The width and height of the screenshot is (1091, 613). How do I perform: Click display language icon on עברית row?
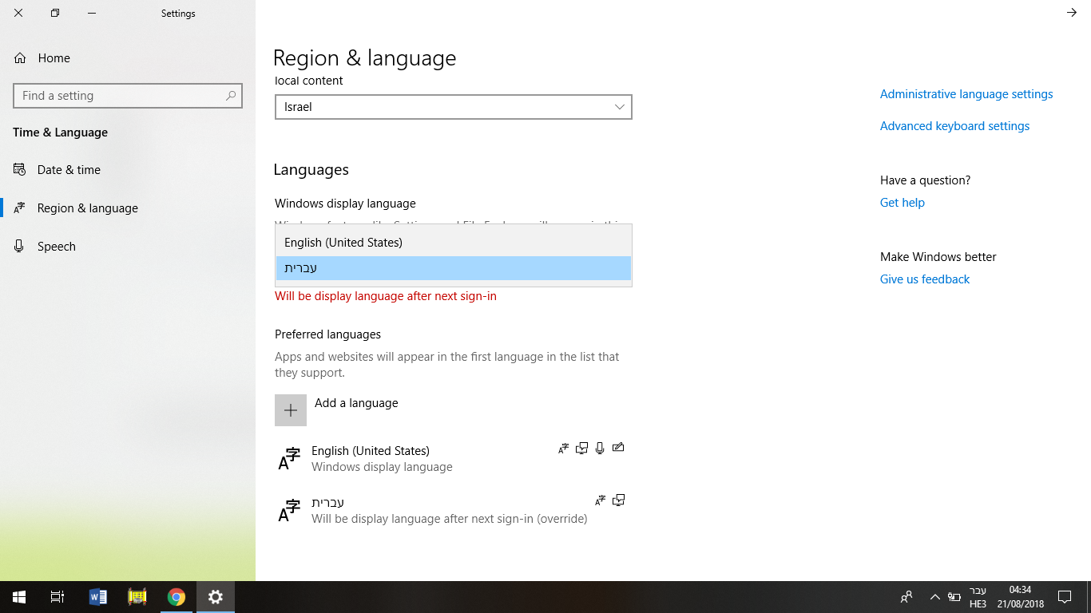(601, 500)
